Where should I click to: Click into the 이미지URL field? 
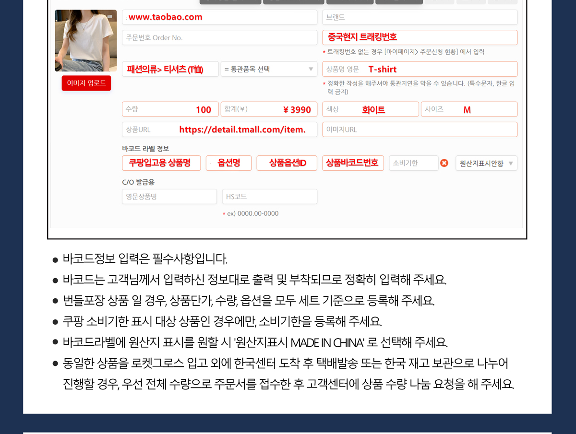pos(420,129)
